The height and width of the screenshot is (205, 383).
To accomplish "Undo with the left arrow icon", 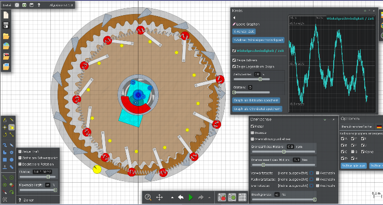I will click(181, 197).
